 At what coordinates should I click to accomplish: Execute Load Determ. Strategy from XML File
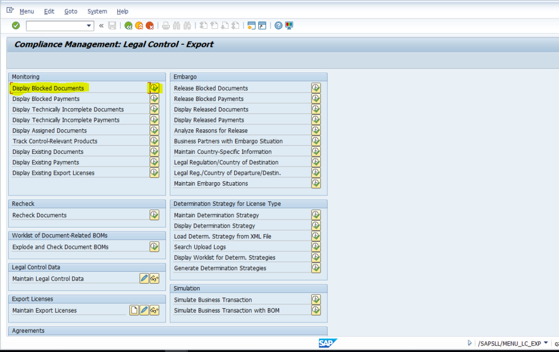pos(316,236)
